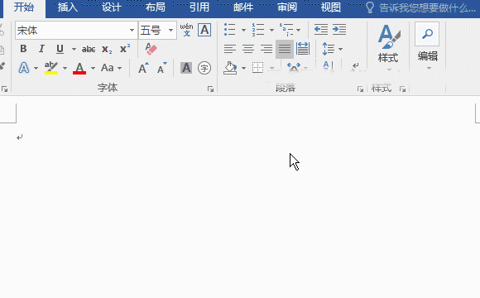This screenshot has width=480, height=298.
Task: Click the Aa change case icon
Action: (x=108, y=68)
